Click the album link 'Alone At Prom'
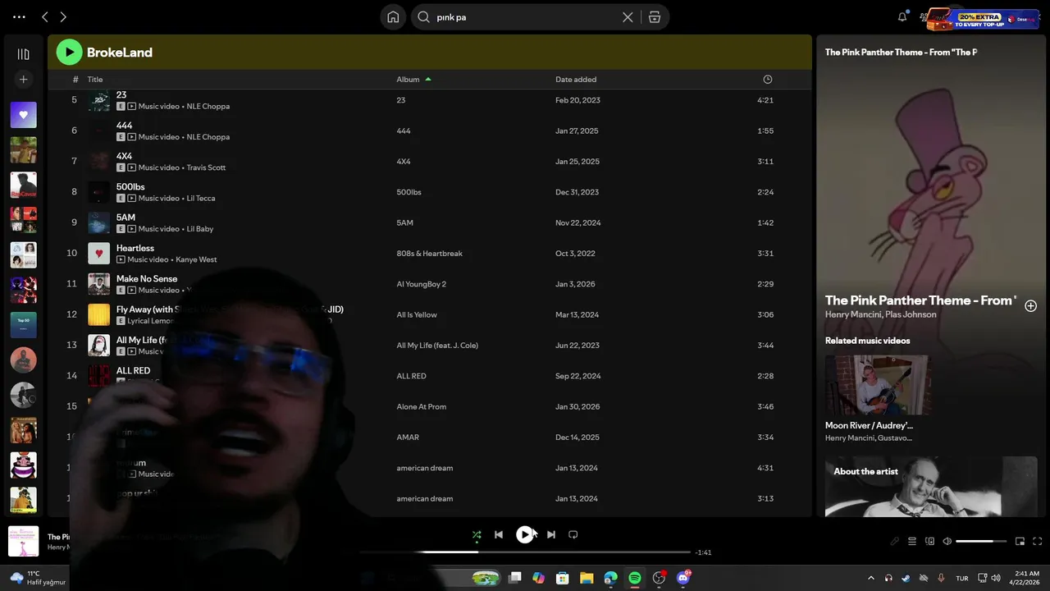This screenshot has height=591, width=1050. click(x=421, y=407)
